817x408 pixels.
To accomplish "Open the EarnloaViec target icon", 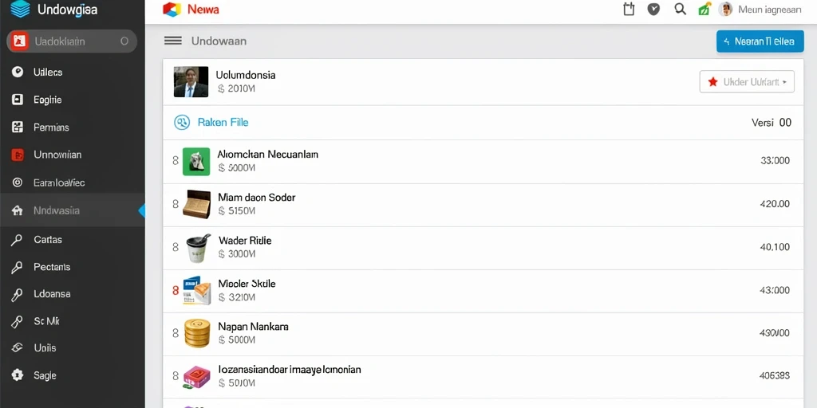I will [18, 182].
